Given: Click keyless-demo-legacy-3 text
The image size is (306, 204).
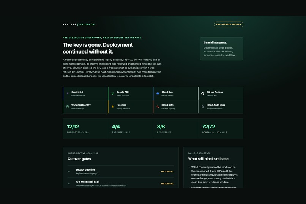Looking at the screenshot, I should [87, 174].
